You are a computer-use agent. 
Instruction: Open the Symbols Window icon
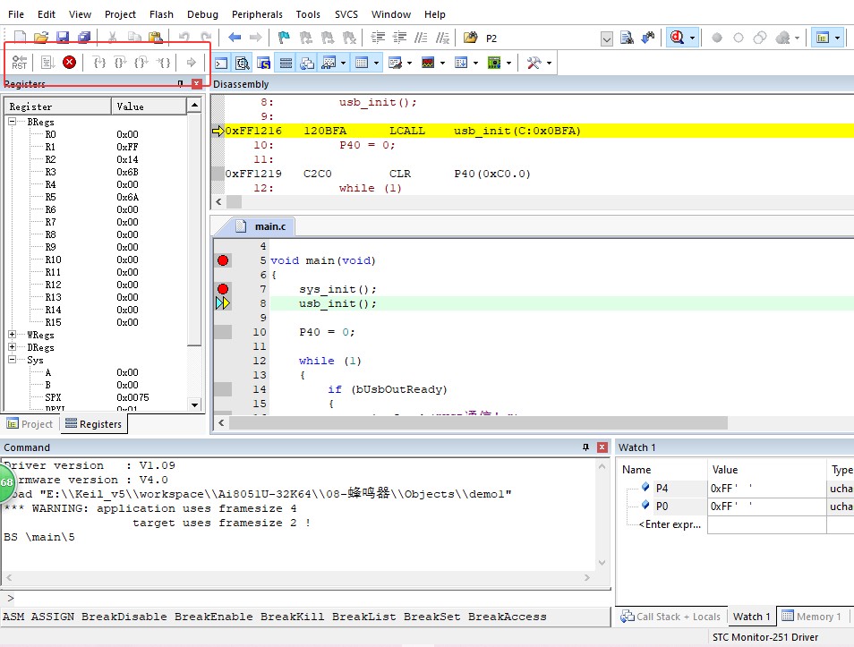264,64
